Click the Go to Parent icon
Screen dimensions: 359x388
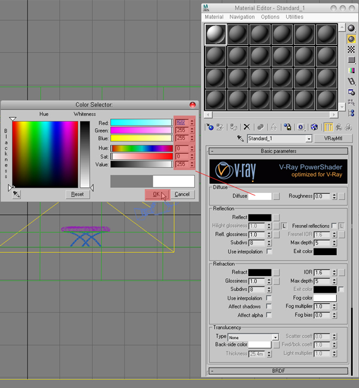pos(339,127)
